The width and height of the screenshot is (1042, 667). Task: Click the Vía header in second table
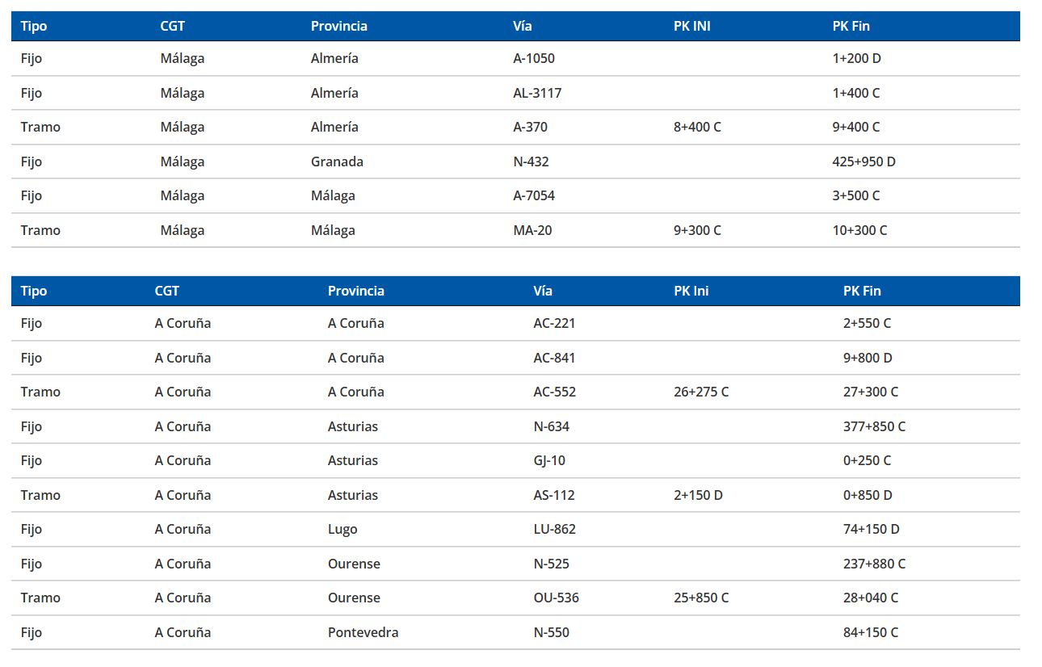tap(543, 291)
